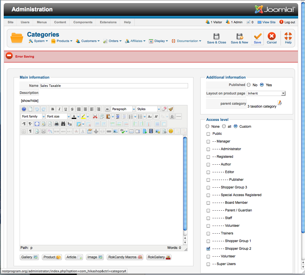Click the Underline formatting icon
The width and height of the screenshot is (305, 275).
(66, 109)
